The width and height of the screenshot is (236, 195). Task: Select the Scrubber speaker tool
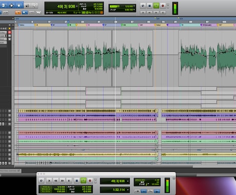27,6
